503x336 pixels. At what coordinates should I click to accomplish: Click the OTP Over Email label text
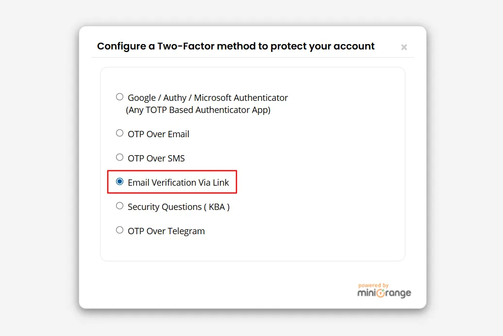click(158, 134)
